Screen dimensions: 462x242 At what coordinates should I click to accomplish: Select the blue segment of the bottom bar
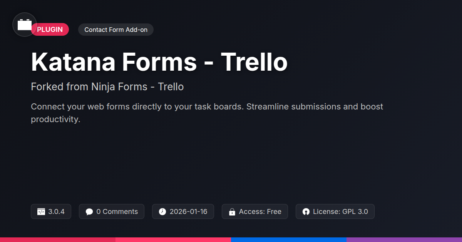pos(289,239)
